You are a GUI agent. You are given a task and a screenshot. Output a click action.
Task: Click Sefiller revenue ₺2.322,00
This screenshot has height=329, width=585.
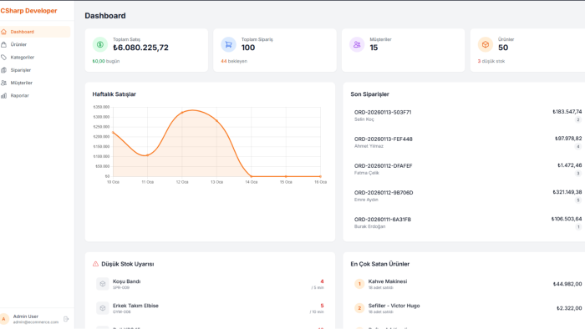(569, 308)
